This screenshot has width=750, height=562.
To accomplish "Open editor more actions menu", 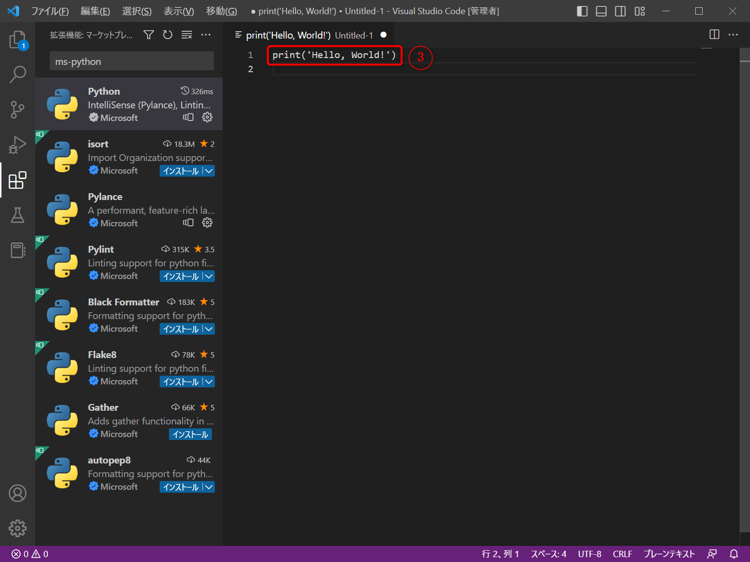I will point(733,35).
